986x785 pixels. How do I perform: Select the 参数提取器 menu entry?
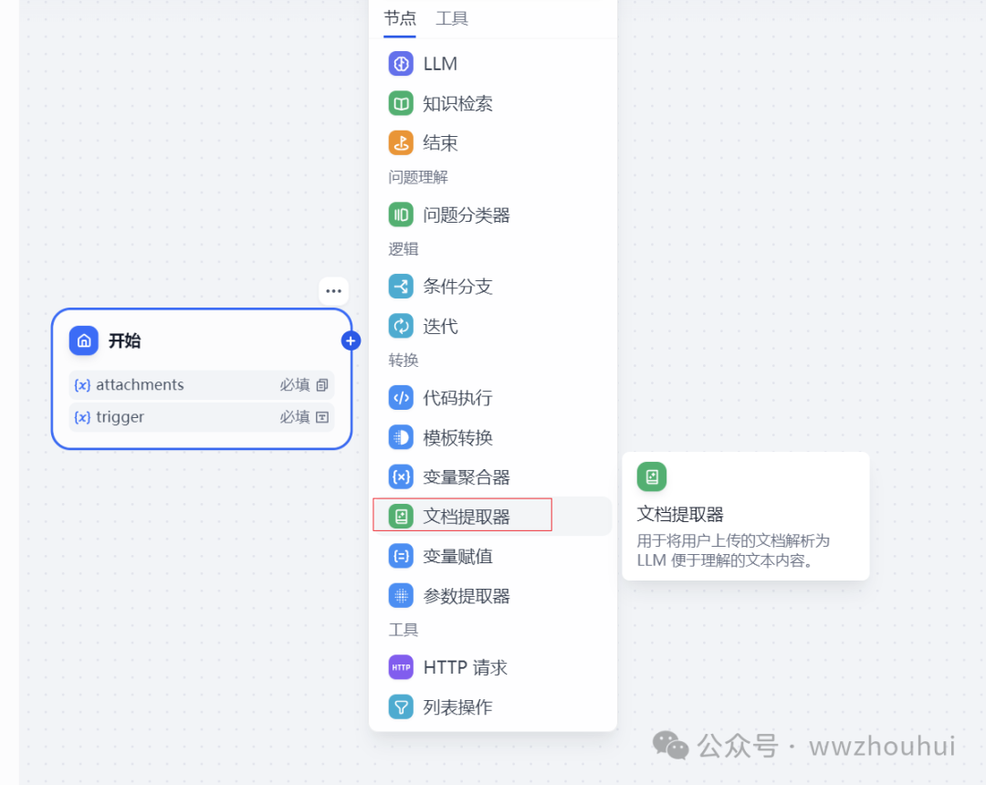pos(466,596)
